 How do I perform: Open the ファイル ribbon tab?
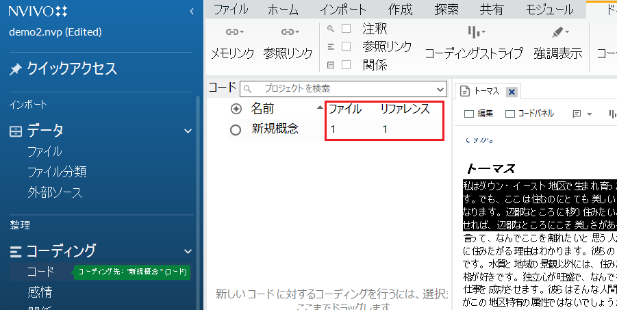tap(231, 9)
